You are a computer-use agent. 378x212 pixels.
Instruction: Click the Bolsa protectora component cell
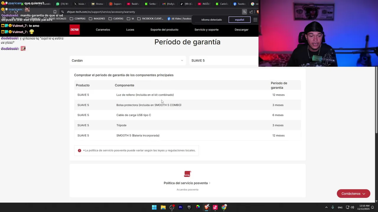click(149, 105)
